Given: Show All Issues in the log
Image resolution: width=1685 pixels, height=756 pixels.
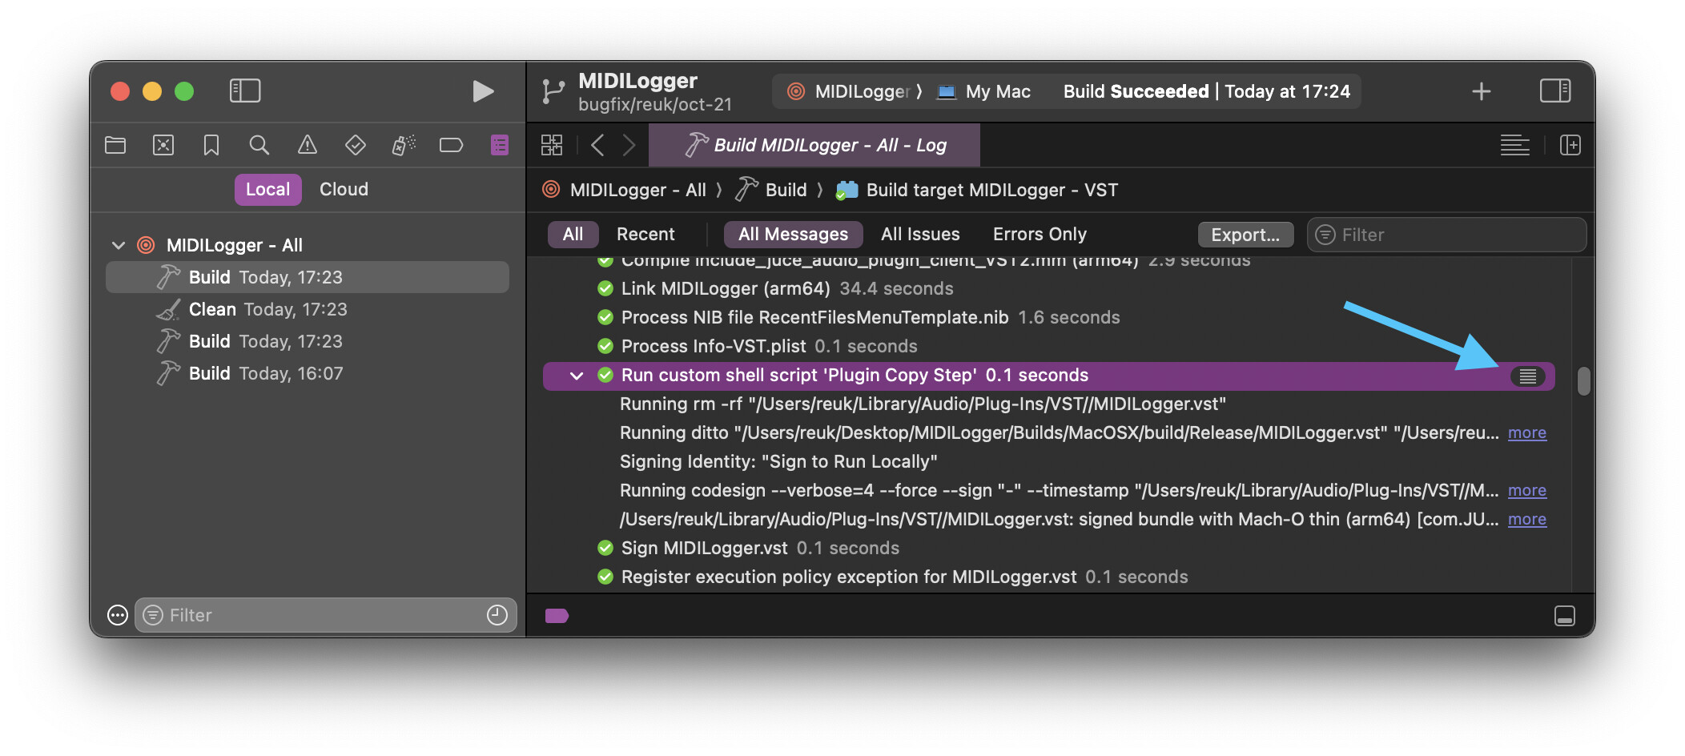Looking at the screenshot, I should coord(920,235).
